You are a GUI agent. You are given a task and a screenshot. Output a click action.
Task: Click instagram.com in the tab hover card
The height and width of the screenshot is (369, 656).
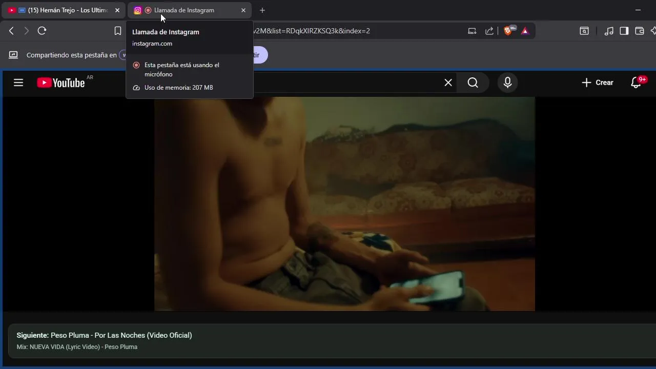tap(152, 44)
